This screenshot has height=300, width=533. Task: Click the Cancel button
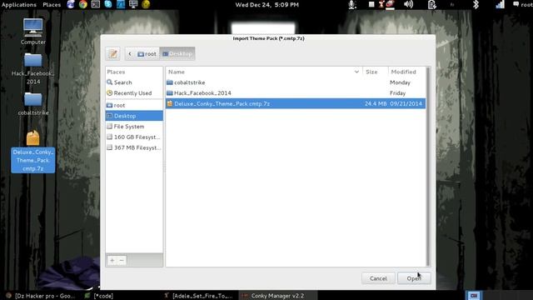(x=378, y=278)
